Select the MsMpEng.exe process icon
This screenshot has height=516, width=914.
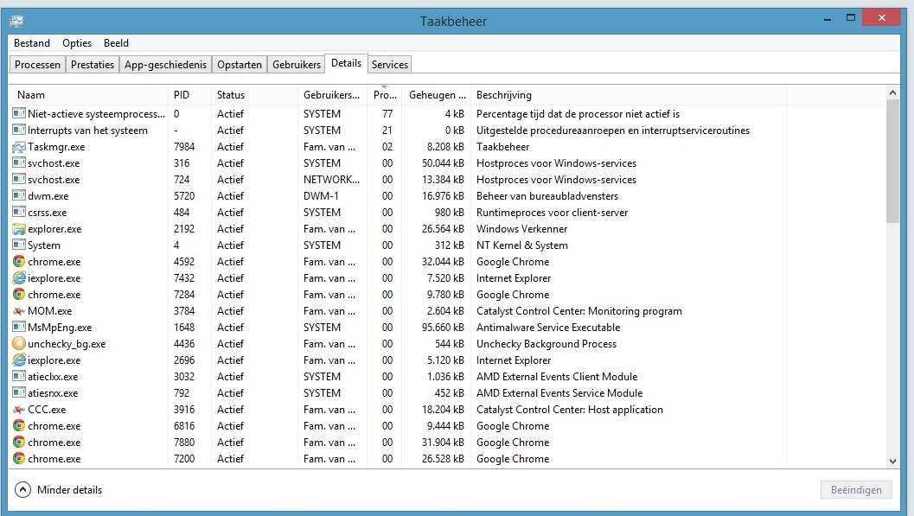point(19,328)
